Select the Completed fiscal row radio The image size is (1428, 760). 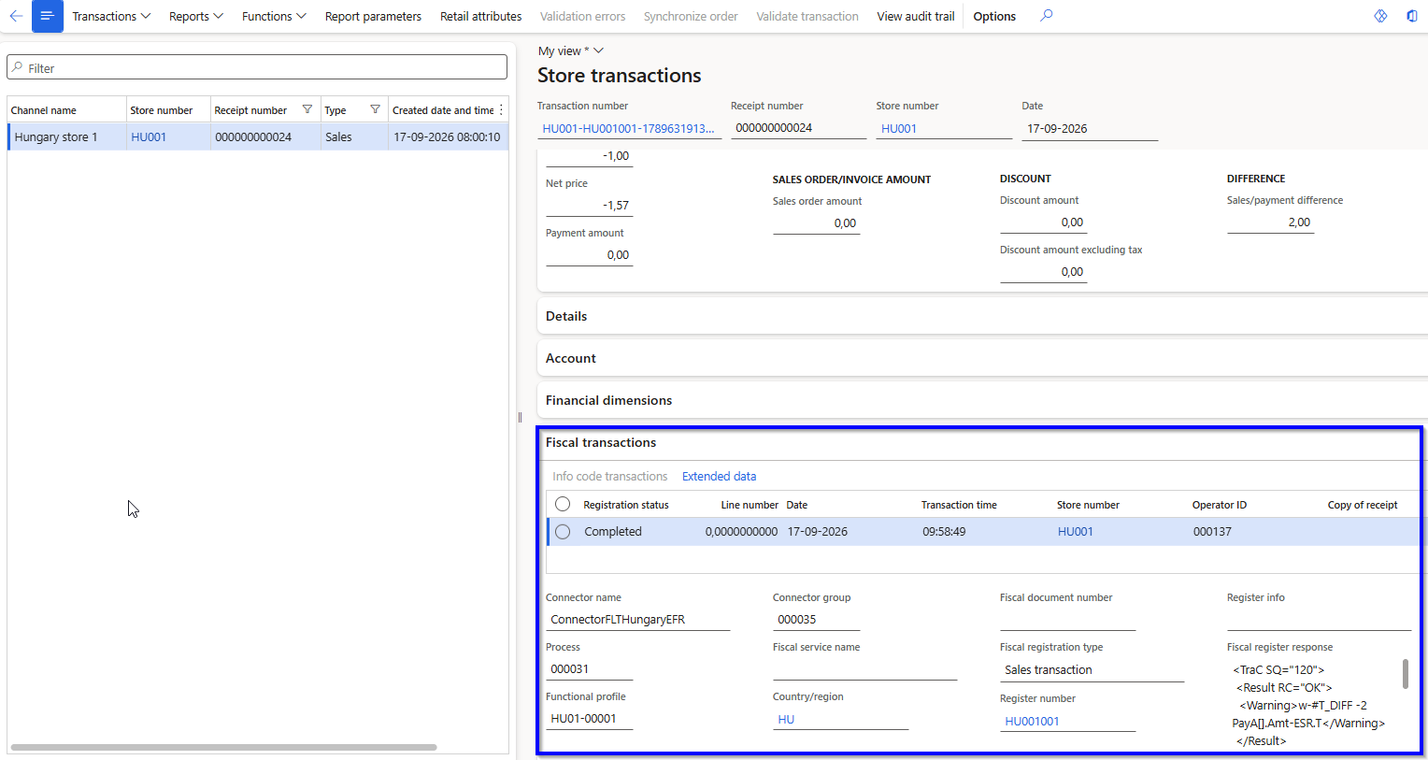click(x=563, y=531)
